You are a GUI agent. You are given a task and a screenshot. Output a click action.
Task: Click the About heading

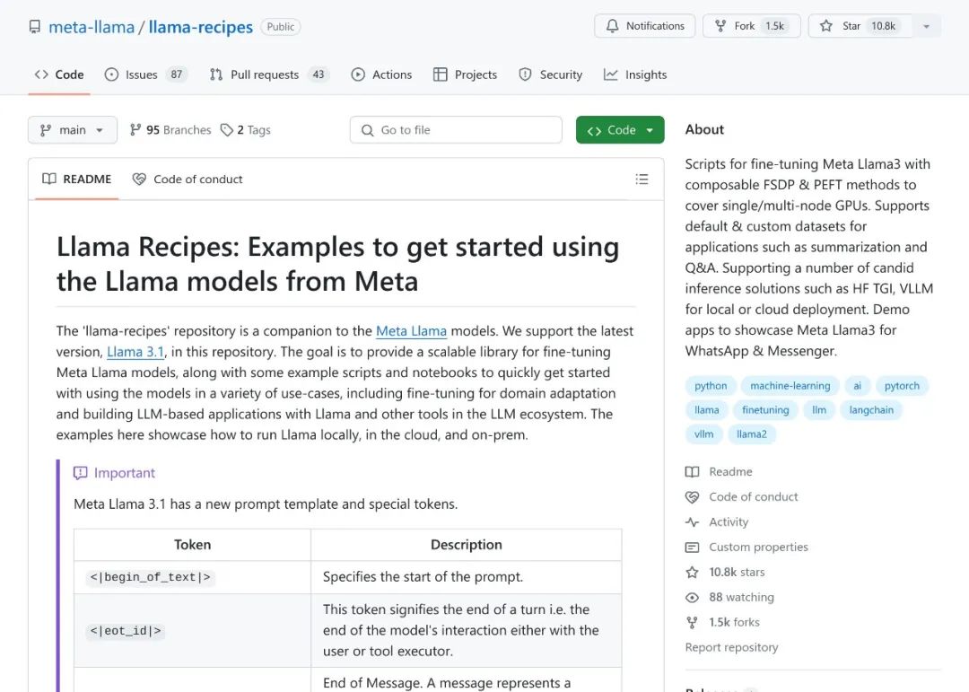pyautogui.click(x=704, y=130)
